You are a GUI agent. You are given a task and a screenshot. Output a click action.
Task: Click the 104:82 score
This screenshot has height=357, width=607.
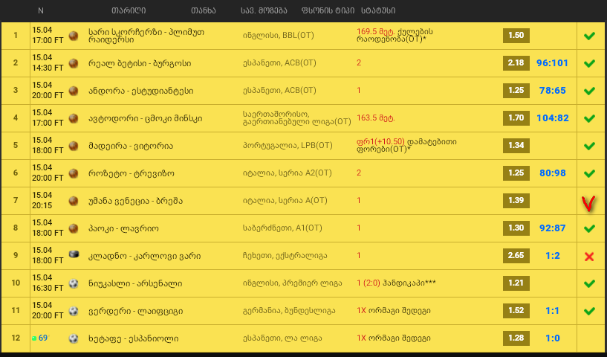point(553,118)
